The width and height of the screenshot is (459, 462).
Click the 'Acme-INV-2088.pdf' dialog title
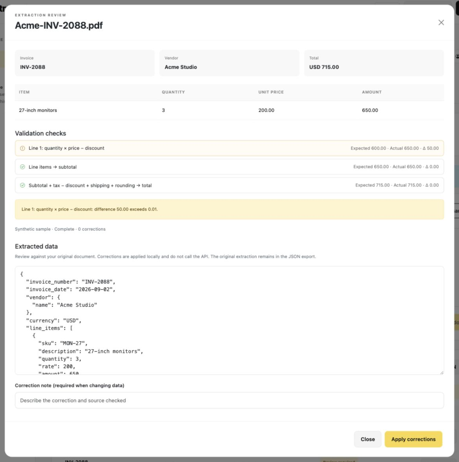point(59,25)
